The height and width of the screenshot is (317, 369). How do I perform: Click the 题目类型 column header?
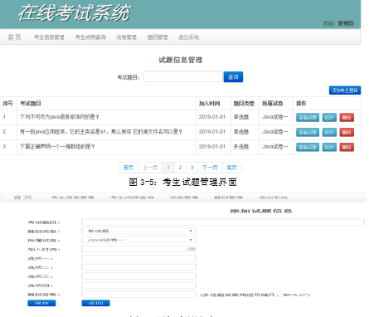pos(244,104)
